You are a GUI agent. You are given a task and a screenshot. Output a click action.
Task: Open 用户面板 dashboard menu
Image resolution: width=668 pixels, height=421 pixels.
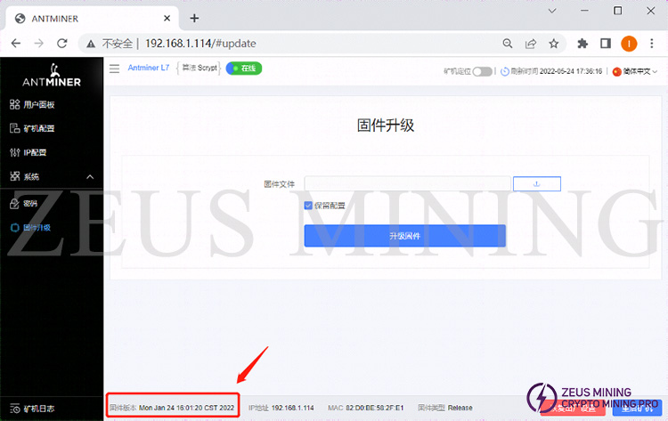32,104
